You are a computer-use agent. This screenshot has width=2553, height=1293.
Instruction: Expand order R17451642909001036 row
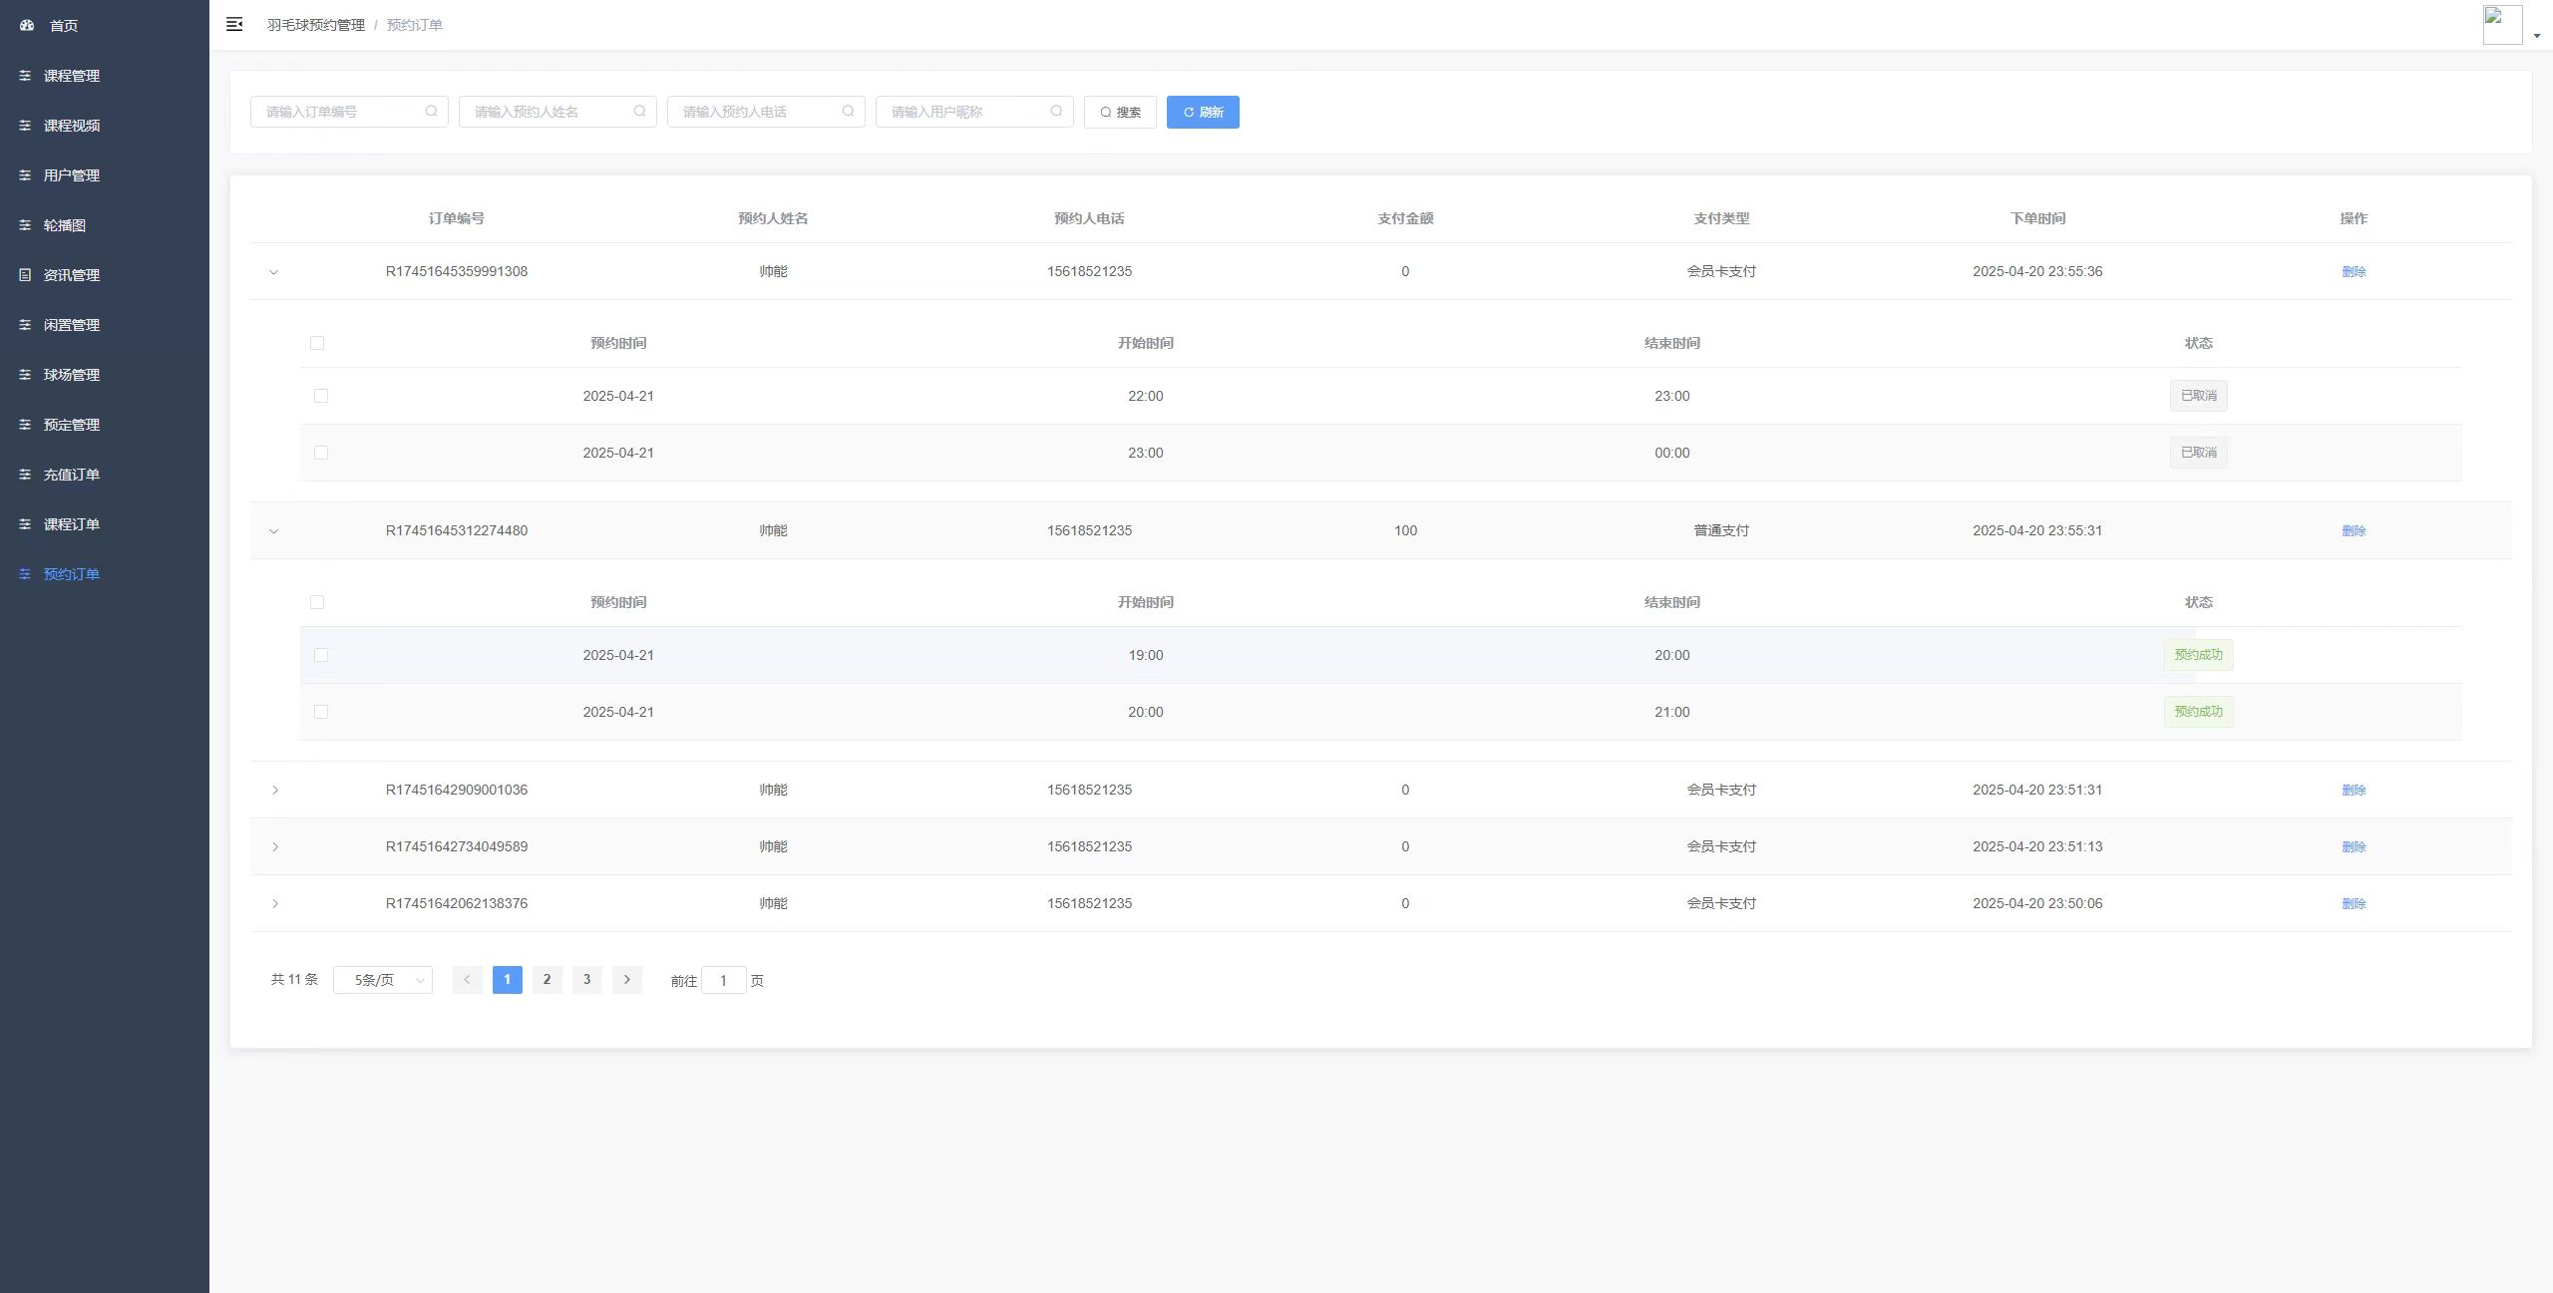tap(274, 790)
